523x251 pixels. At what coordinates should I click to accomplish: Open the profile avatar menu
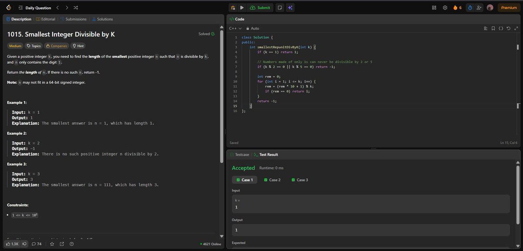coord(490,8)
